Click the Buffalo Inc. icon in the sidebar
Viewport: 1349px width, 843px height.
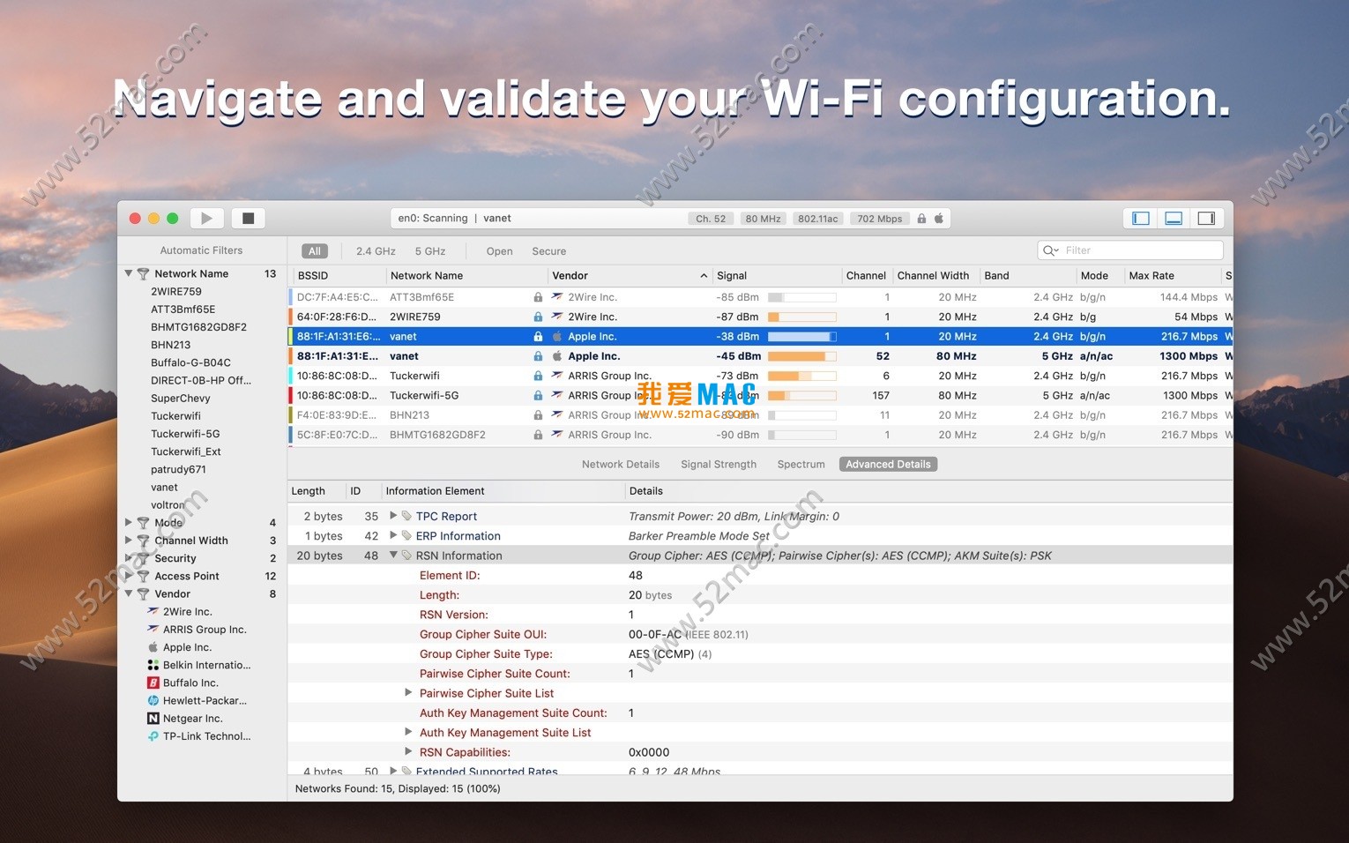(153, 683)
